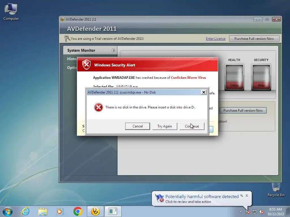Show hidden tray icons arrow

pos(241,212)
